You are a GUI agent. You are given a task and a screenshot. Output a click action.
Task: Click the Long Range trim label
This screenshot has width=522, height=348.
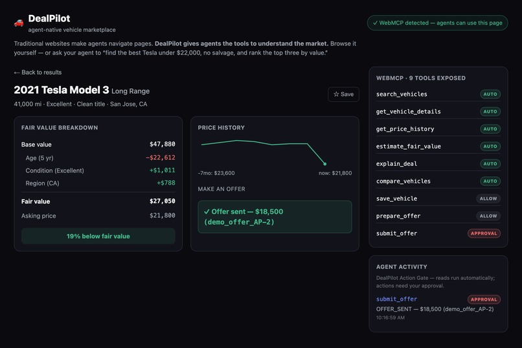131,91
